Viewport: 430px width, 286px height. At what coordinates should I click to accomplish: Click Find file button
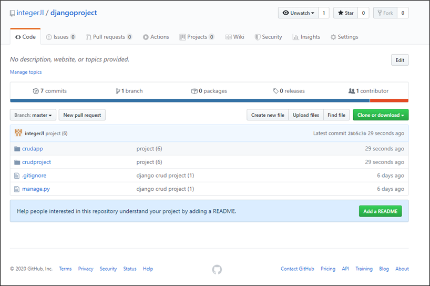click(336, 115)
